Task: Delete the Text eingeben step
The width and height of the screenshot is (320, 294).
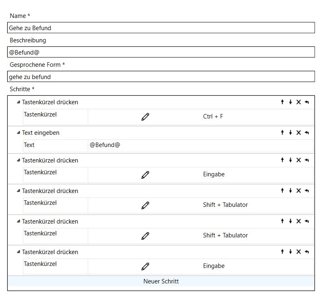Action: point(298,132)
